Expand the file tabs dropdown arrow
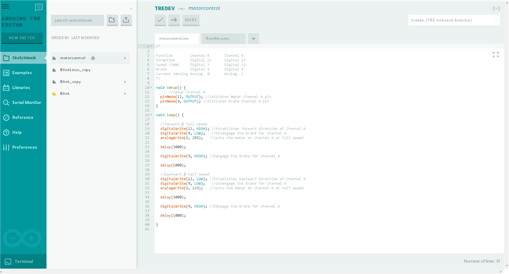This screenshot has height=274, width=509. click(x=253, y=39)
